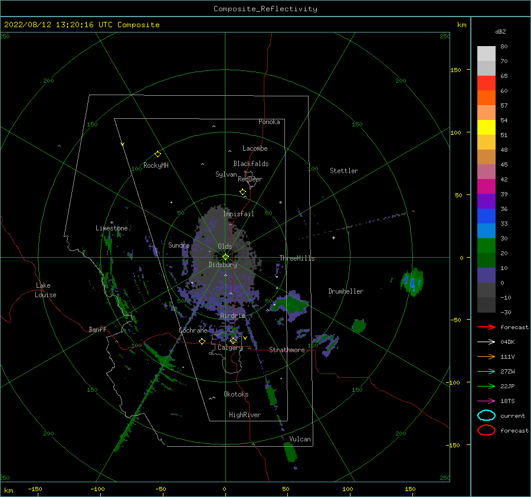Click the green 22JP arrow legend icon
Viewport: 531px width, 497px height.
point(486,386)
